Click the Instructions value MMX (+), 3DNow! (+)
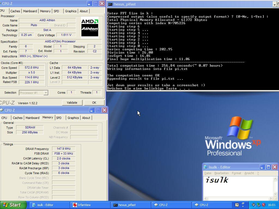The width and height of the screenshot is (279, 209). tap(60, 56)
